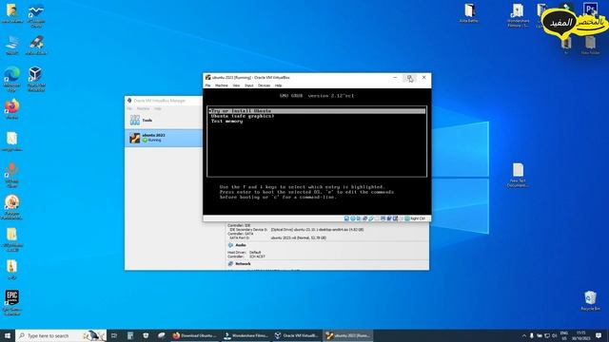The height and width of the screenshot is (342, 609).
Task: Click the SATA Port 0 ubuntu vdi entry
Action: 298,237
